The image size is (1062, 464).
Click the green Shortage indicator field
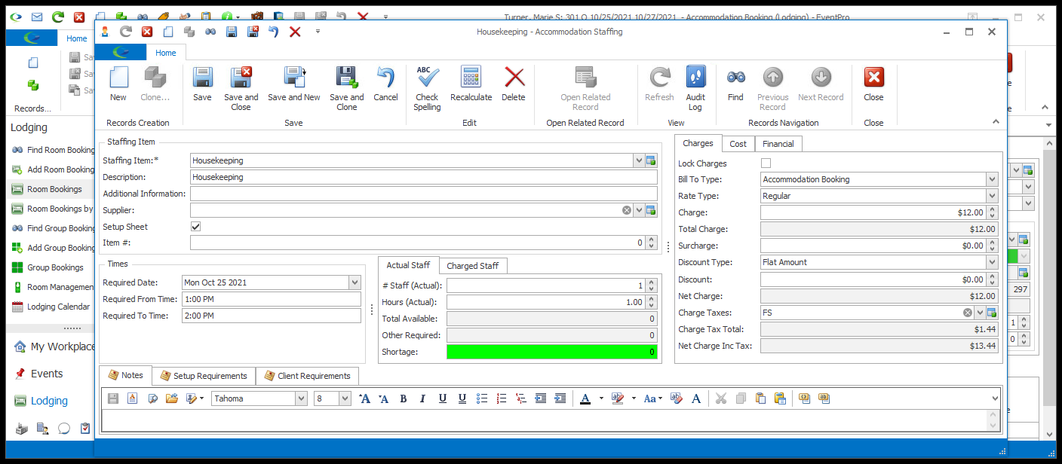[552, 352]
